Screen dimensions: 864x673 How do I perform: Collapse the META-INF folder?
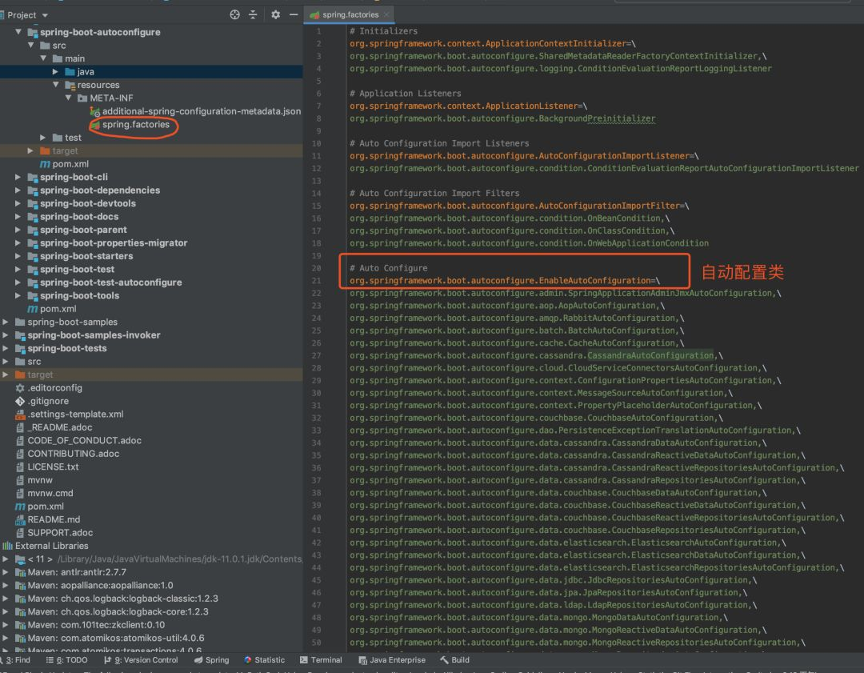click(x=68, y=98)
